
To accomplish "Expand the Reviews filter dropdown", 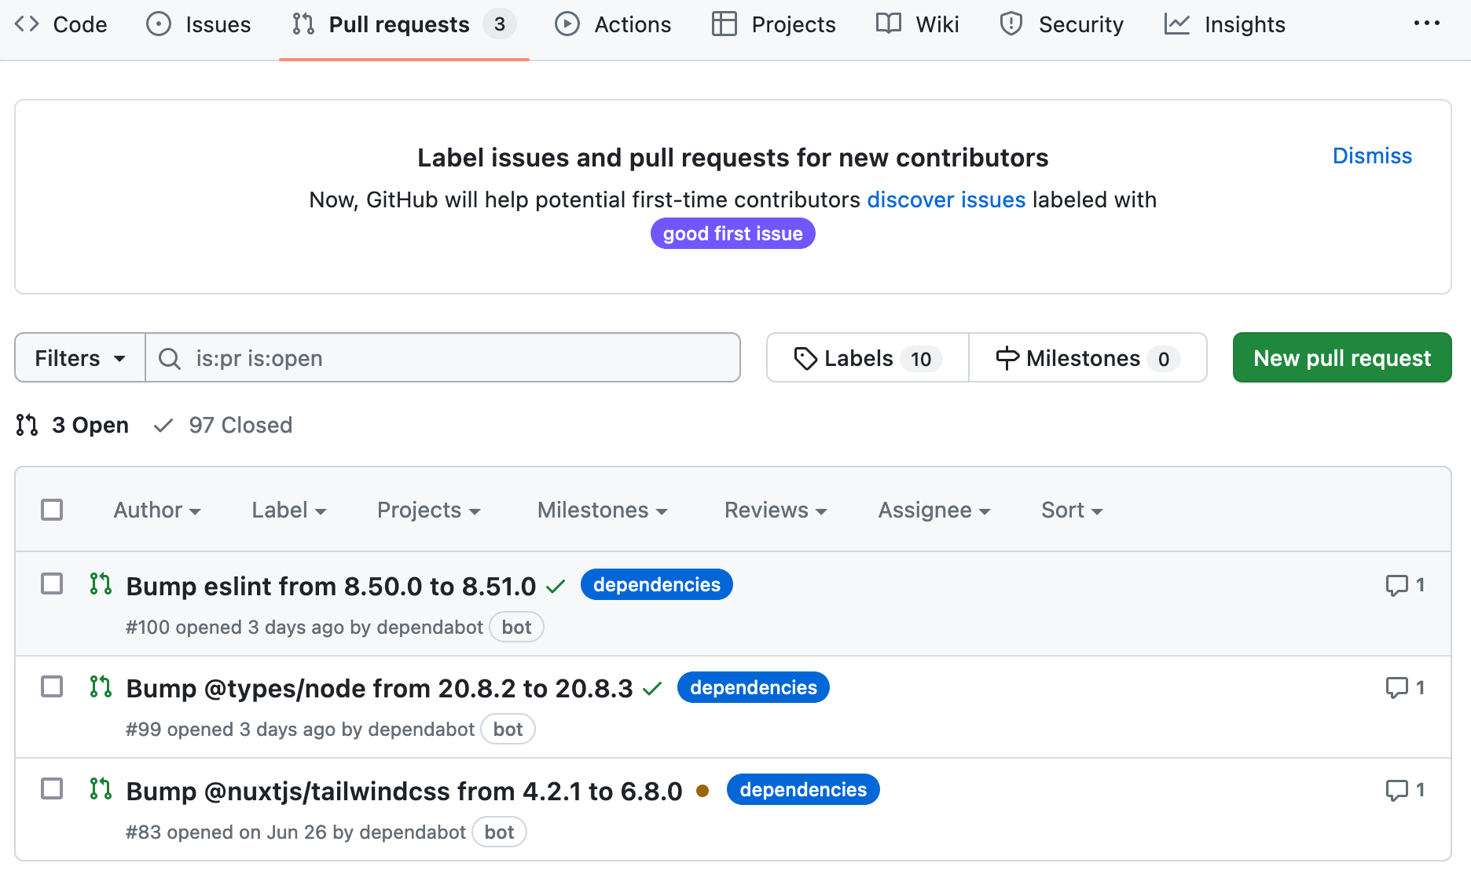I will point(776,510).
